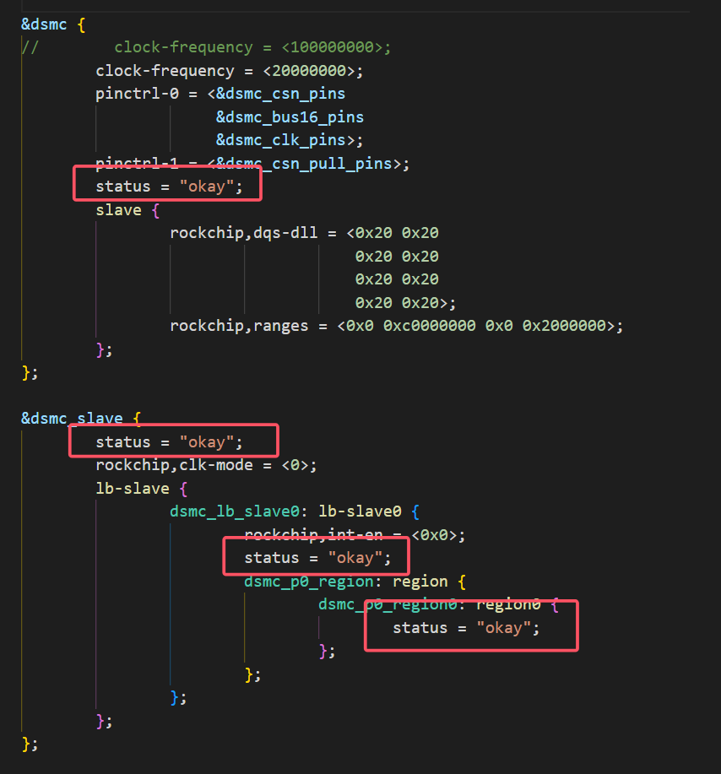Click the &dsmc_bus16_pins reference
The height and width of the screenshot is (774, 721).
point(290,116)
